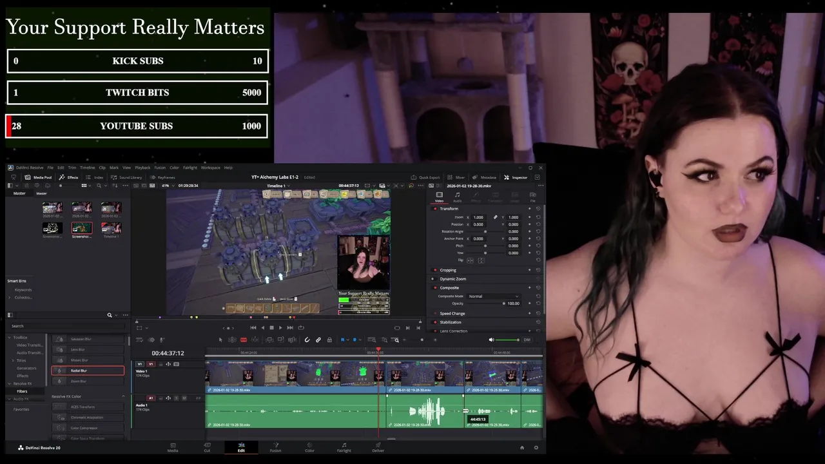This screenshot has width=825, height=464.
Task: Toggle the Speed Change section dot
Action: pyautogui.click(x=435, y=313)
